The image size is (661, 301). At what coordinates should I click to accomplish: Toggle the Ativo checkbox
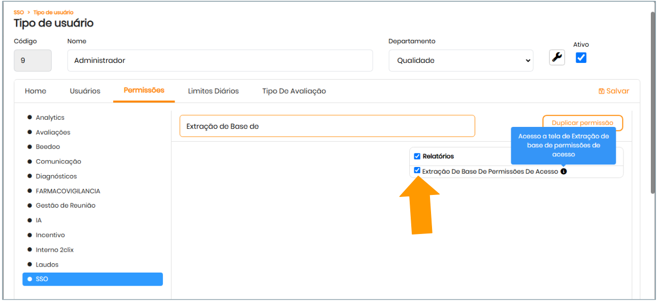(x=581, y=58)
